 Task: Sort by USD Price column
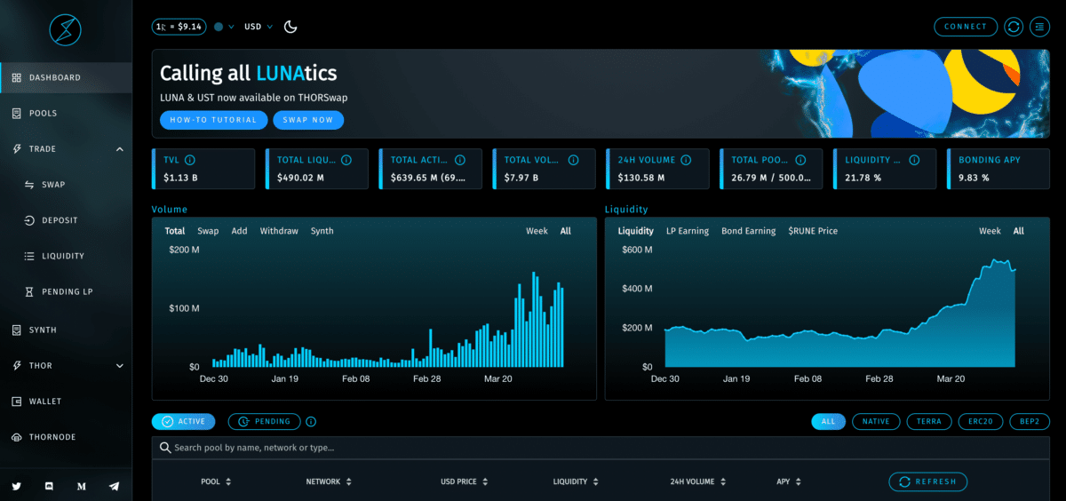point(465,481)
